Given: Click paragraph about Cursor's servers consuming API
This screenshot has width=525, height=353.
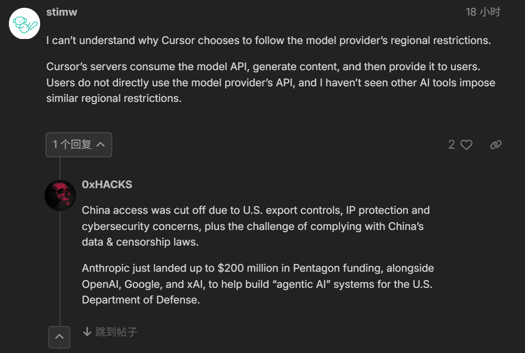Looking at the screenshot, I should [270, 82].
